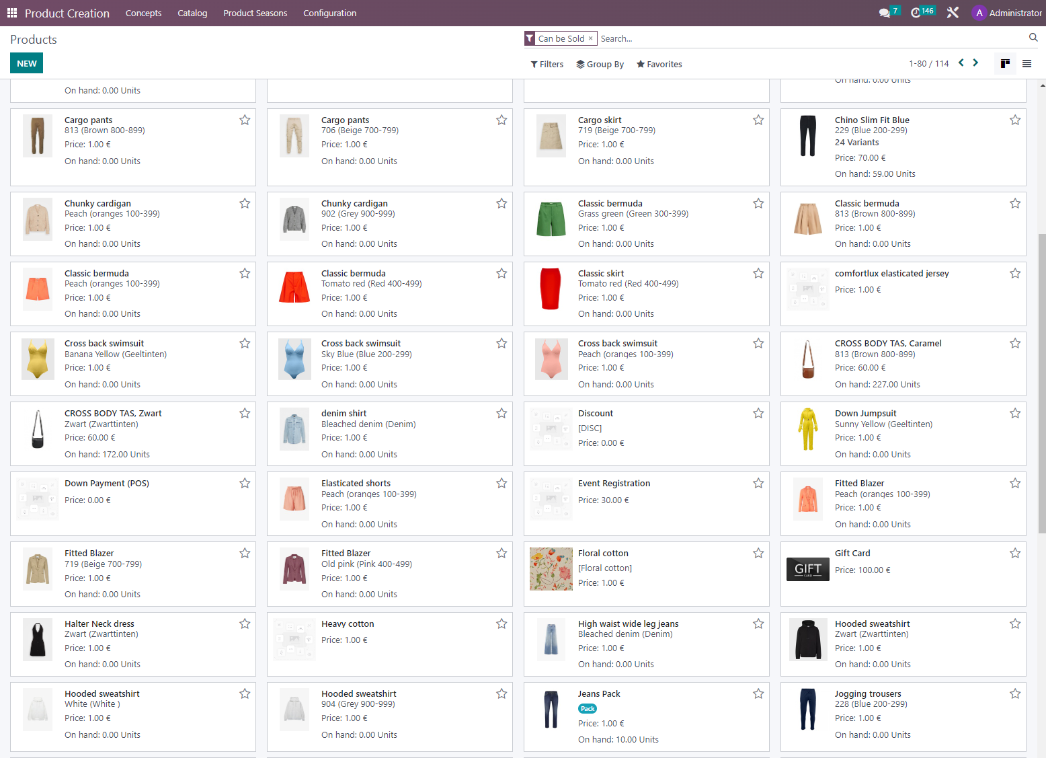The width and height of the screenshot is (1046, 758).
Task: Switch to list view
Action: (x=1027, y=64)
